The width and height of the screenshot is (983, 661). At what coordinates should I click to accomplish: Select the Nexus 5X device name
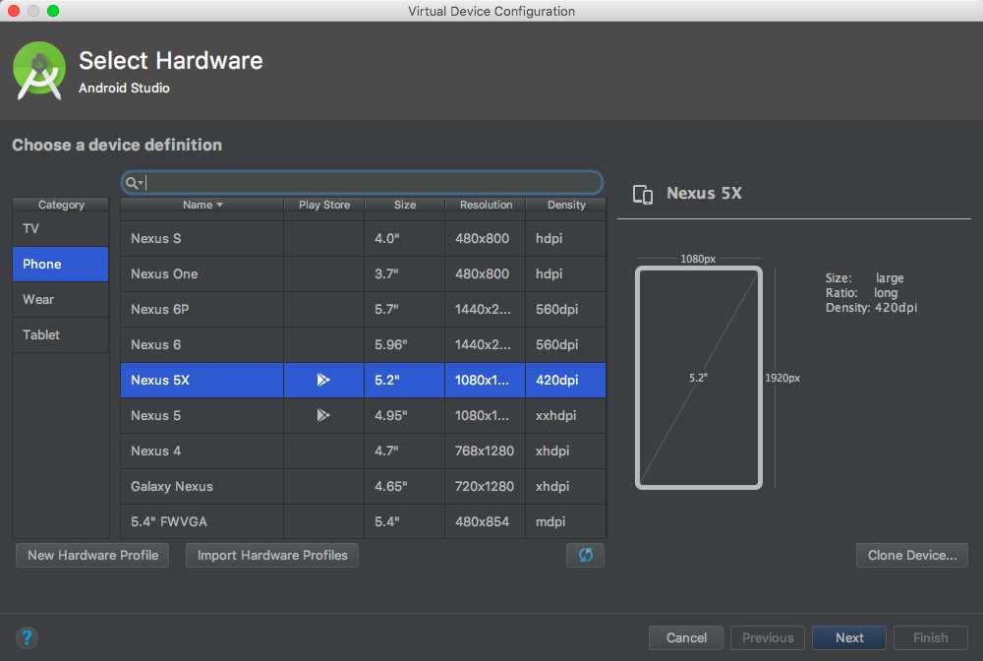point(160,380)
